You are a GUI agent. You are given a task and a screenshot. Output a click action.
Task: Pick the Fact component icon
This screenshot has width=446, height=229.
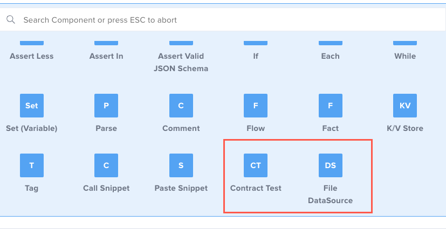point(330,106)
